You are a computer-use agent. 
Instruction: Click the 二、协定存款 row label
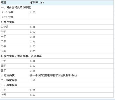[9, 80]
